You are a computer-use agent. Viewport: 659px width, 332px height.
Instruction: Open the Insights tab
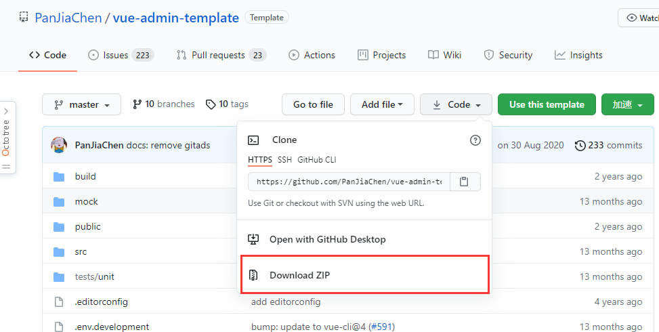tap(578, 55)
